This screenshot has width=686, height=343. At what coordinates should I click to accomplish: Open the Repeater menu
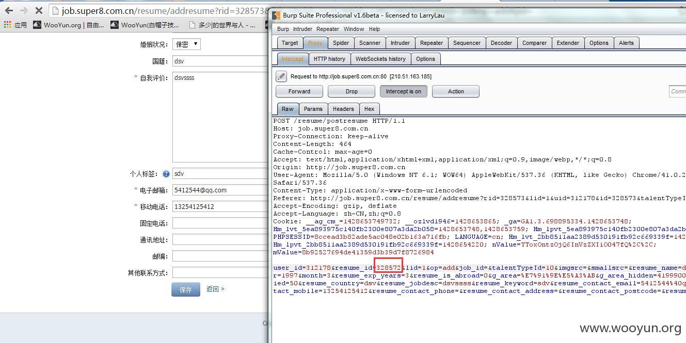(328, 29)
